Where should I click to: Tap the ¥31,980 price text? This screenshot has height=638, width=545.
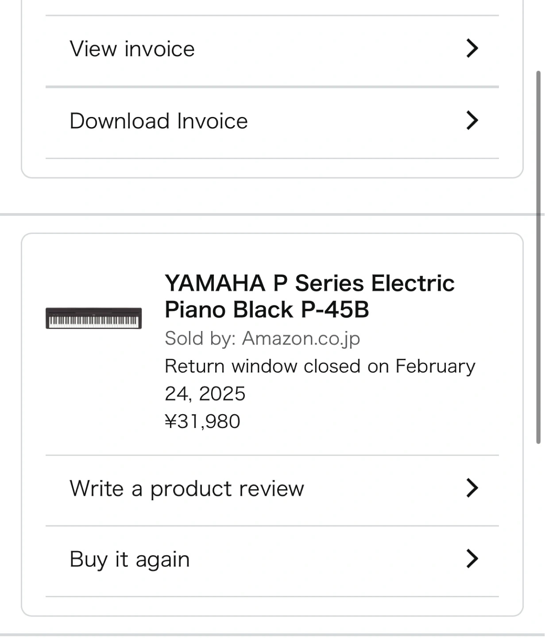202,421
